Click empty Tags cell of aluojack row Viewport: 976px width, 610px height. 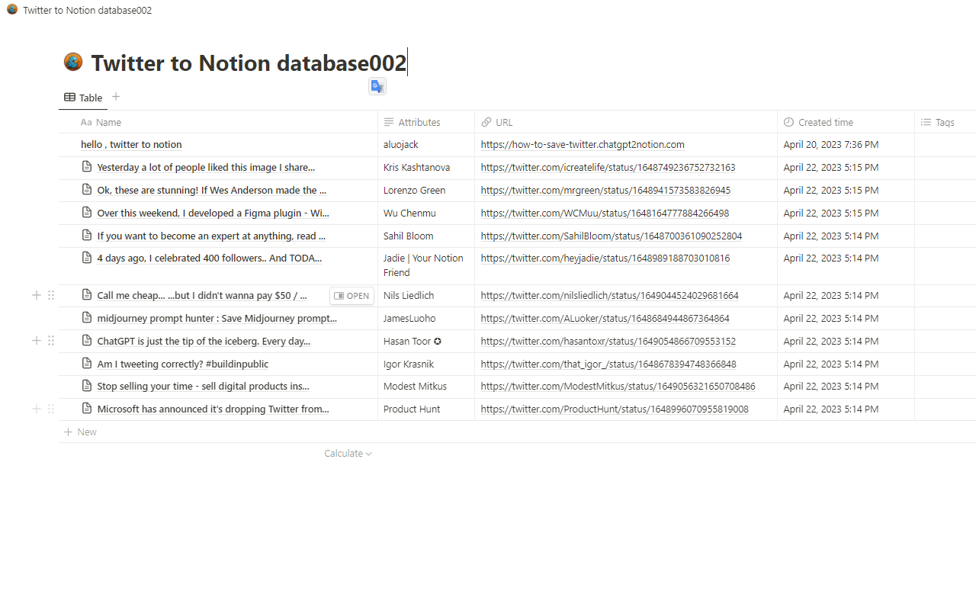pyautogui.click(x=945, y=144)
